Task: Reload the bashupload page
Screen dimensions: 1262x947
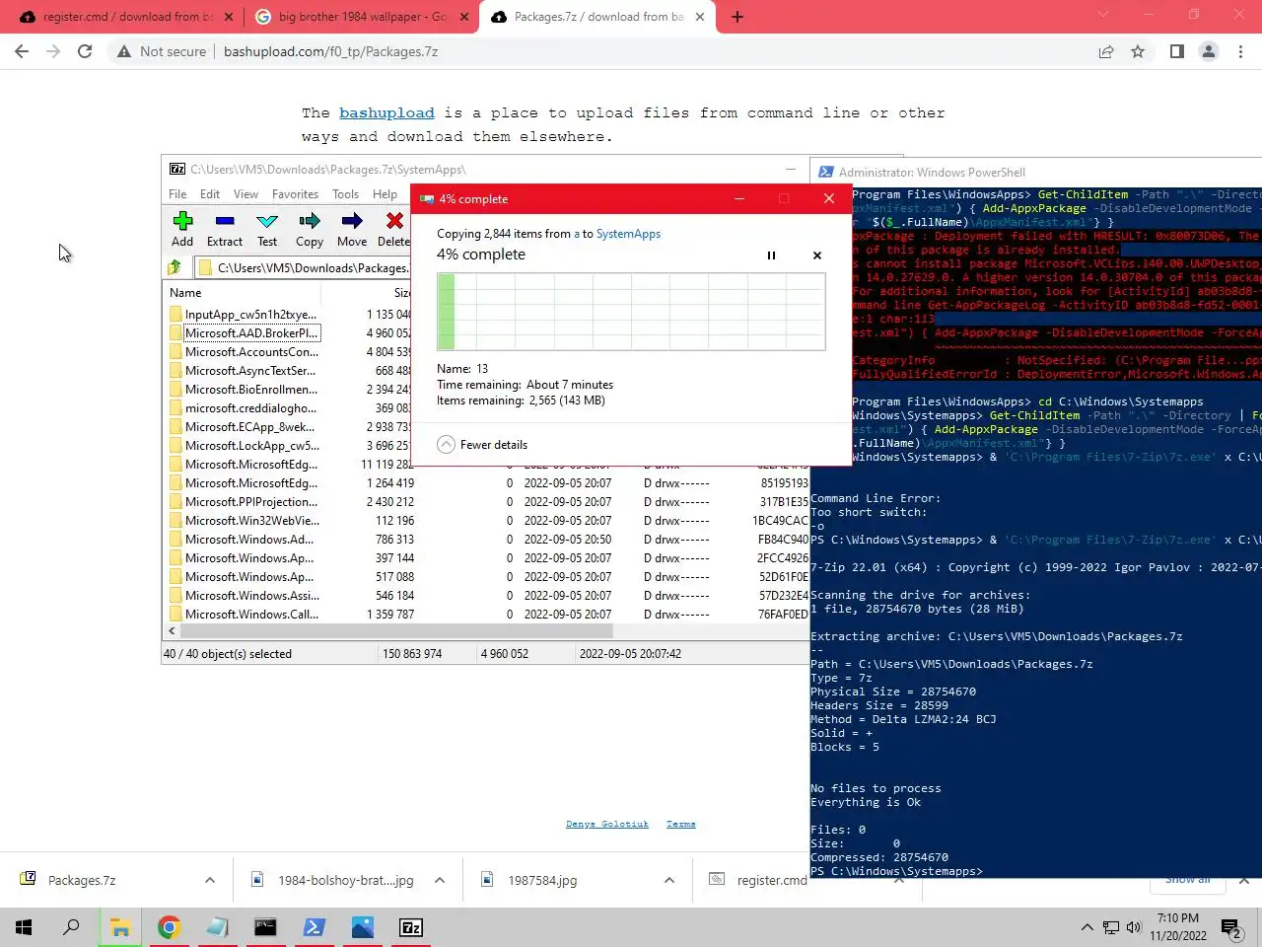Action: pos(85,51)
